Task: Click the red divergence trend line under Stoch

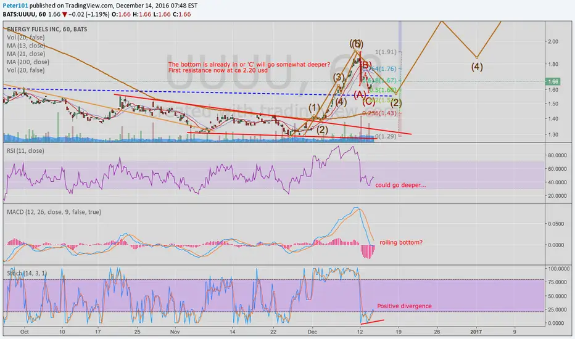Action: (x=372, y=322)
